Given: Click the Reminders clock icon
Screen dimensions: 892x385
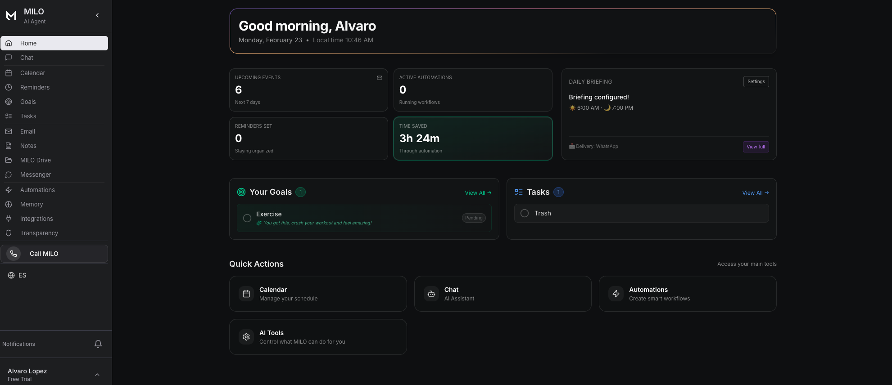Looking at the screenshot, I should (x=9, y=87).
